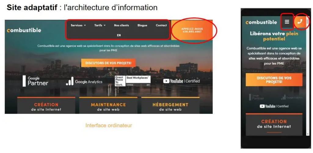Click the YouTube Certified logo in mobile view
This screenshot has width=313, height=153.
274,106
